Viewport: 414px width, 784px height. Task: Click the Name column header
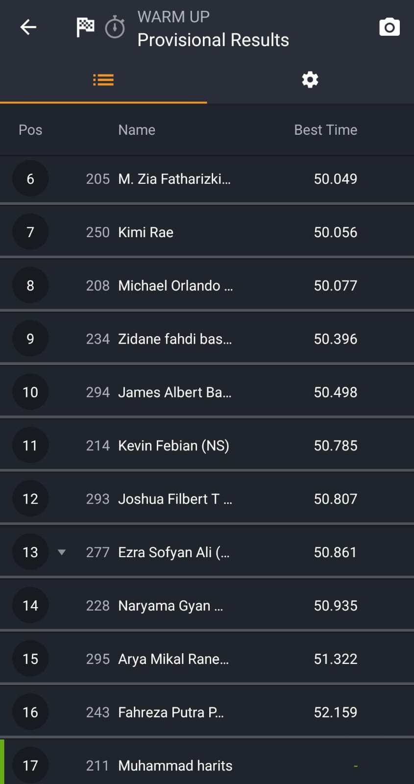point(137,130)
